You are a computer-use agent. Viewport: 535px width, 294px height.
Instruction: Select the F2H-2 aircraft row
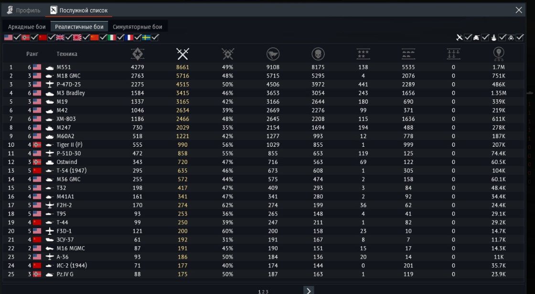coord(263,205)
